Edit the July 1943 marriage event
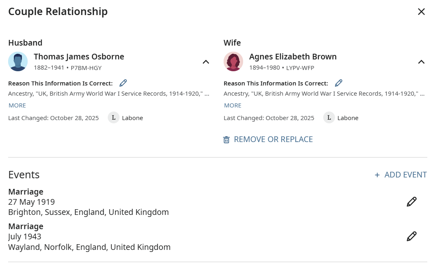The image size is (433, 267). coord(411,236)
